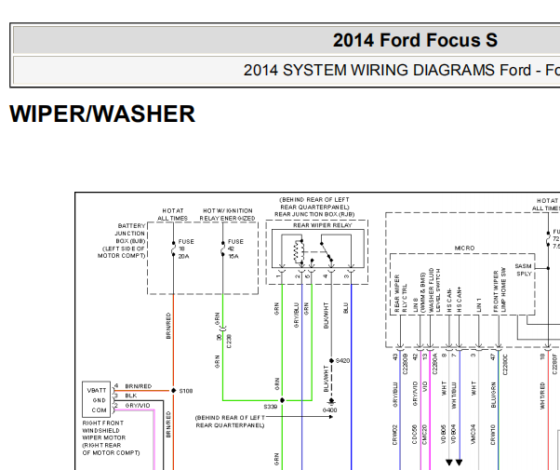Select the "COM" terminal of the wiper motor
The image size is (560, 470).
pos(99,410)
